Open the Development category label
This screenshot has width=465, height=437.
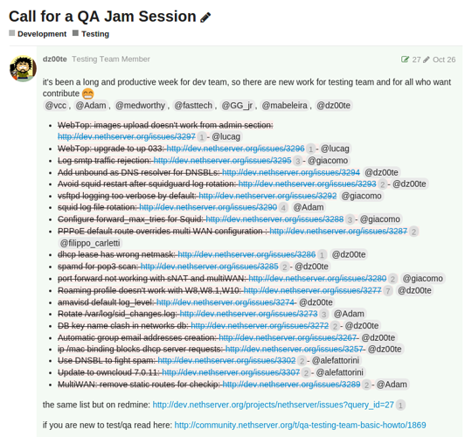point(42,34)
